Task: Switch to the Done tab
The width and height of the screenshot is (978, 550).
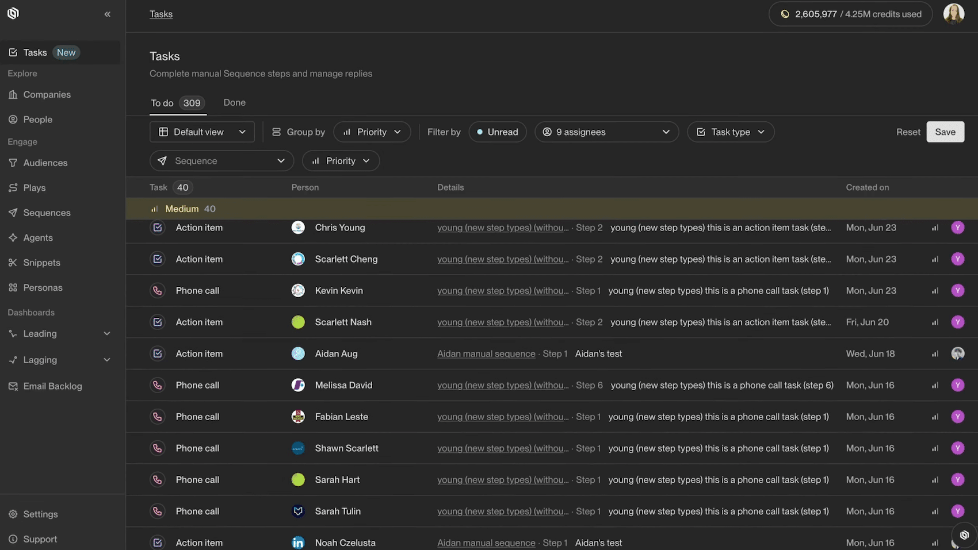Action: pos(234,102)
